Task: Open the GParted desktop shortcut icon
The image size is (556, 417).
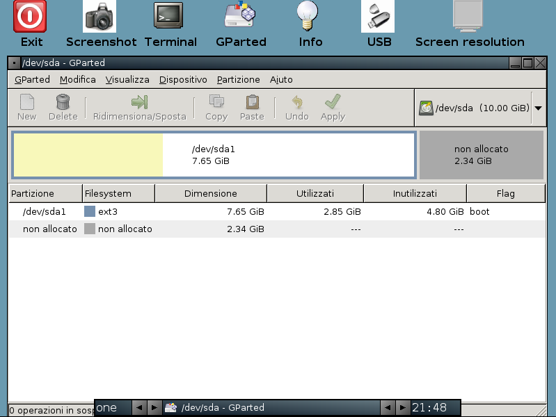Action: [240, 15]
